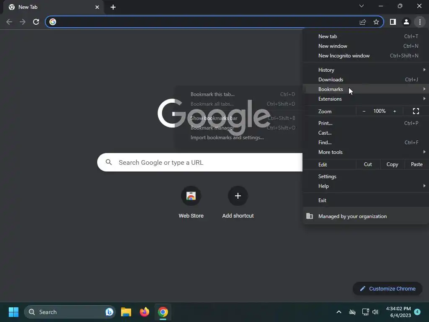
Task: Choose Print... from the menu
Action: click(366, 123)
